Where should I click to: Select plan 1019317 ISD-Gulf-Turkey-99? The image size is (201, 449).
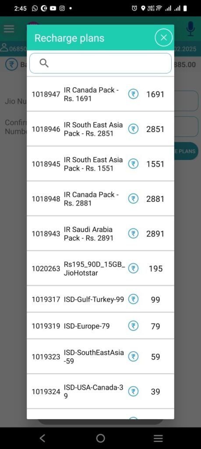point(100,299)
